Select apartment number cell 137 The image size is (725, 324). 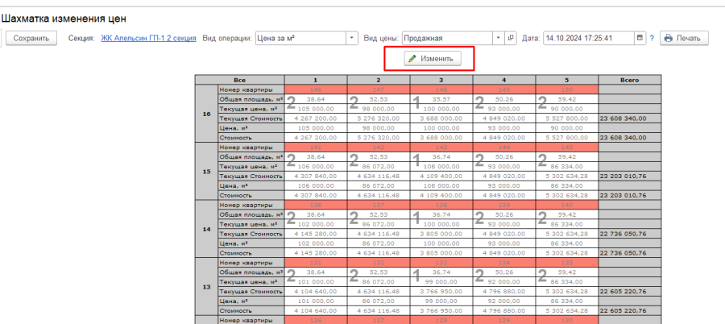(379, 205)
